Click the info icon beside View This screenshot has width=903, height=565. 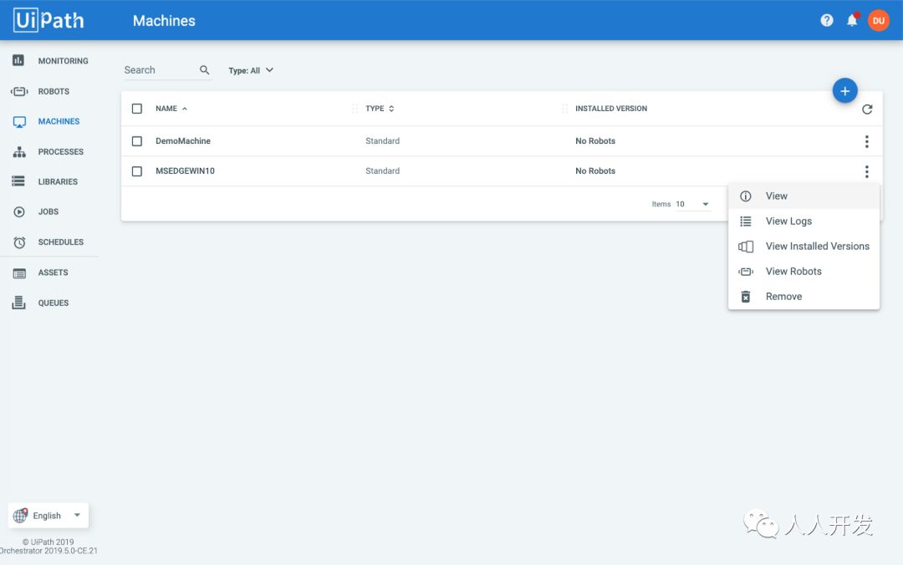click(x=746, y=196)
